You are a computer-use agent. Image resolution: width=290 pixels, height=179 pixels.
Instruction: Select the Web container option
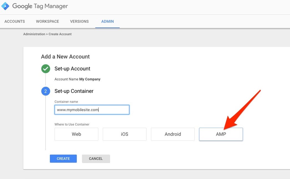pos(76,134)
